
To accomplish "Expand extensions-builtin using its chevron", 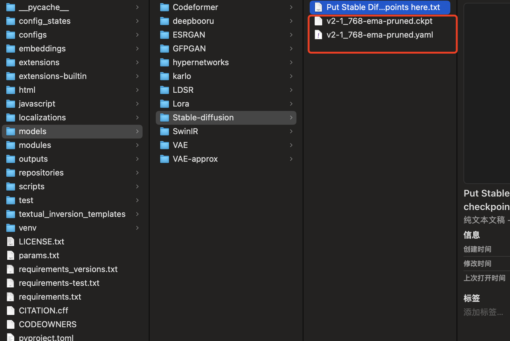I will click(x=137, y=76).
